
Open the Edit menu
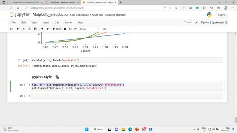(x=23, y=23)
